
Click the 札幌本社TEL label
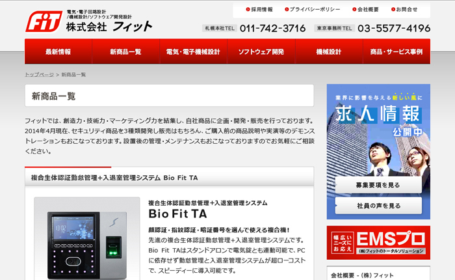(220, 28)
